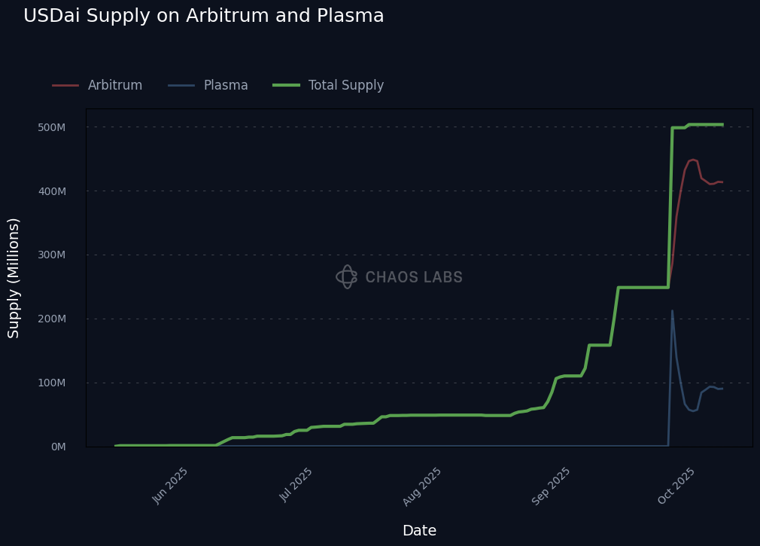Viewport: 760px width, 546px height.
Task: Click the Jul 2025 x-axis label
Action: (296, 484)
